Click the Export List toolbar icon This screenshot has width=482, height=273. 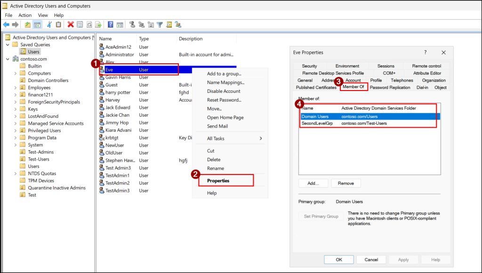point(99,24)
